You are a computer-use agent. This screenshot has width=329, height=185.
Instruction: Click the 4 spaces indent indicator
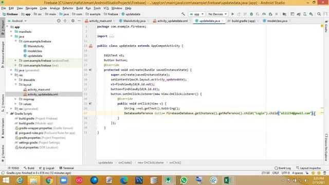tap(298, 173)
